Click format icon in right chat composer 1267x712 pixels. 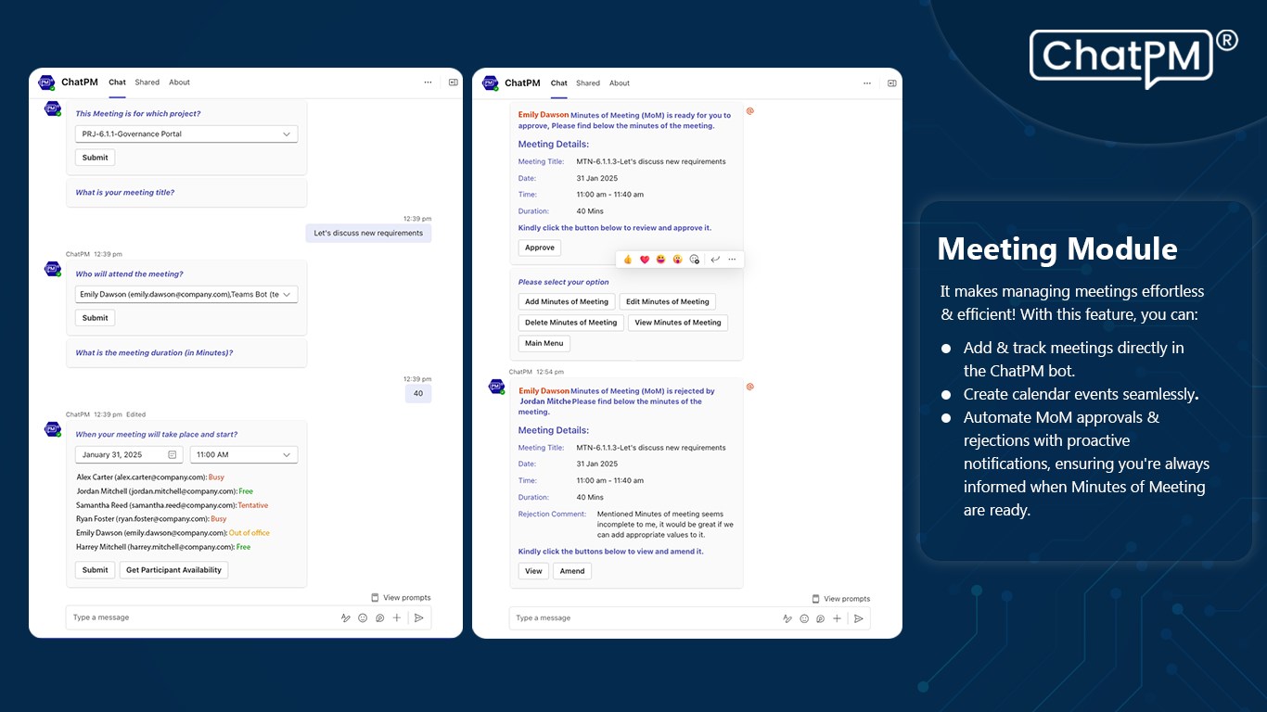pyautogui.click(x=787, y=618)
